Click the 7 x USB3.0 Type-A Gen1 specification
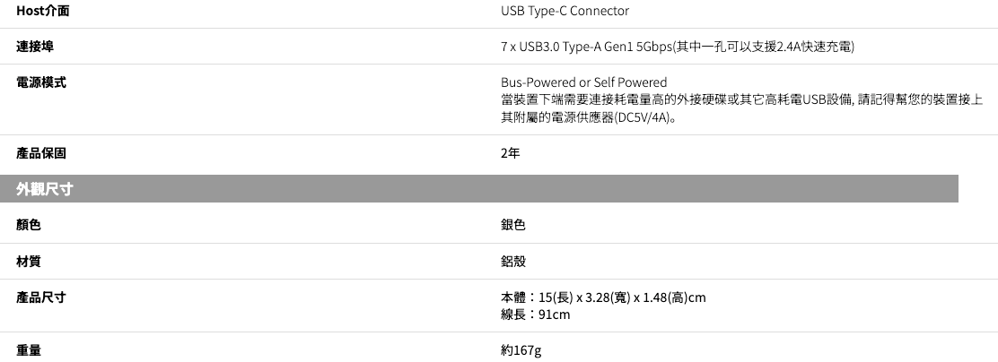998x362 pixels. 677,46
